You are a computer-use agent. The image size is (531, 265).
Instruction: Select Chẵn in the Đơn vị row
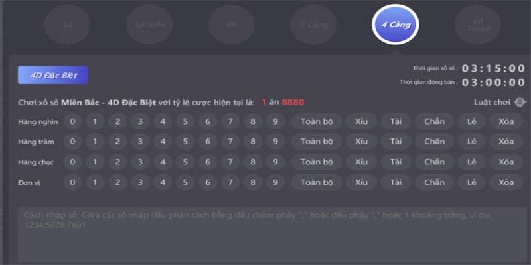click(435, 182)
